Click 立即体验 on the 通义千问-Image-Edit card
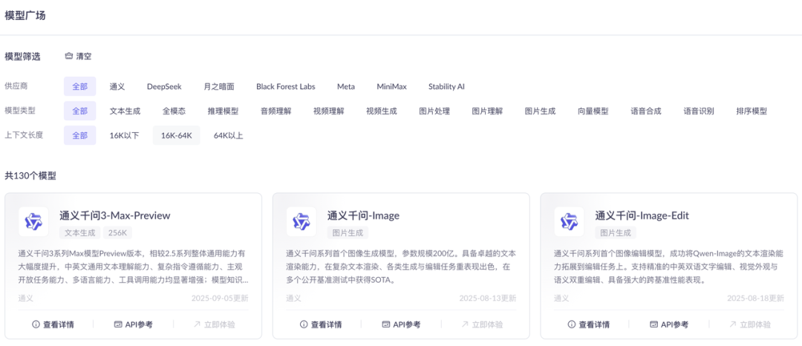The height and width of the screenshot is (346, 802). [x=749, y=324]
